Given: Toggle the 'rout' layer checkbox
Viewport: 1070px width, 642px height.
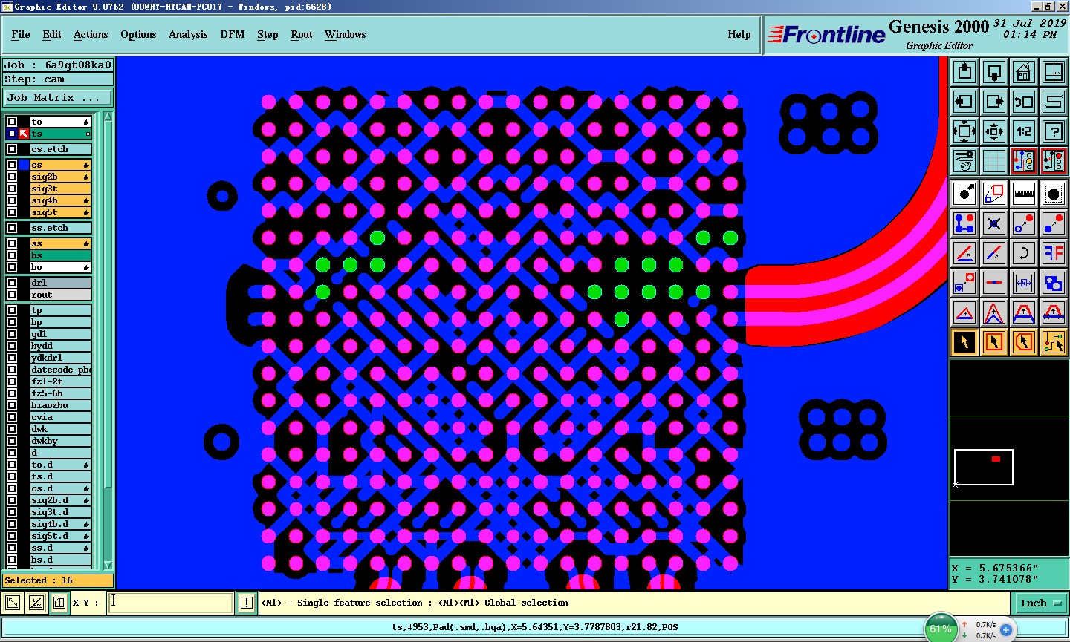Looking at the screenshot, I should pos(12,295).
